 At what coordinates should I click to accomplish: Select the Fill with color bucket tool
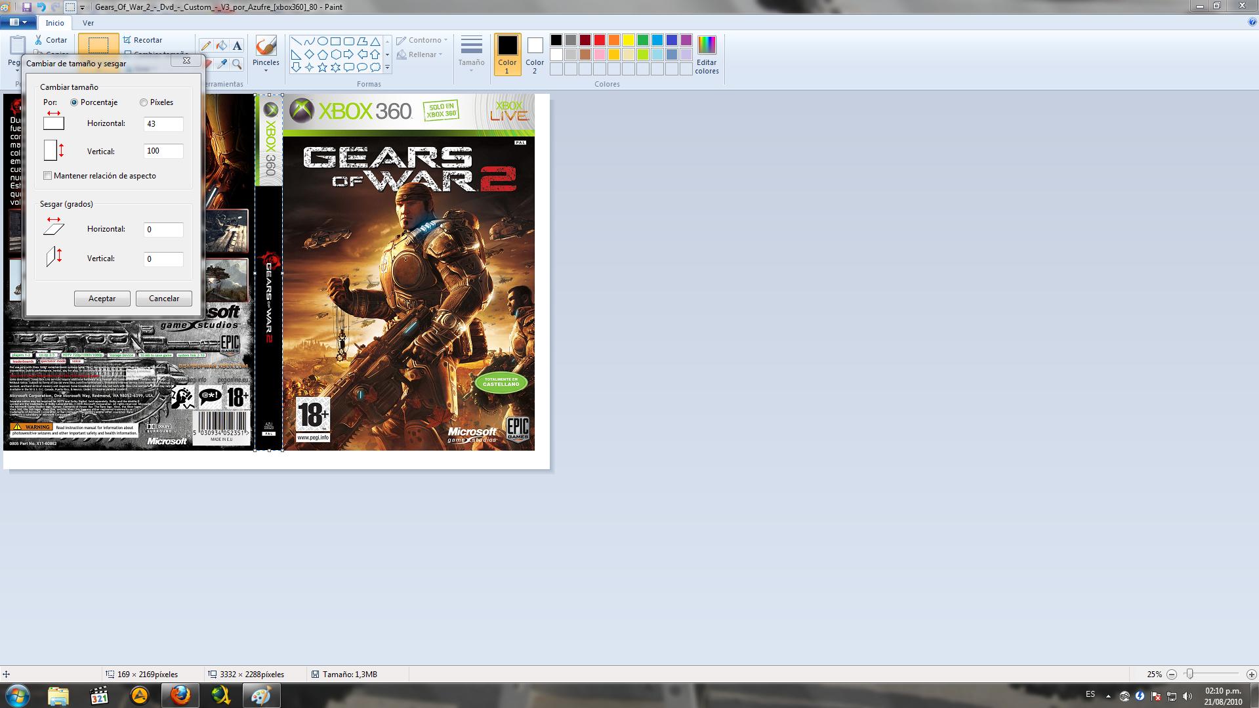(x=222, y=45)
